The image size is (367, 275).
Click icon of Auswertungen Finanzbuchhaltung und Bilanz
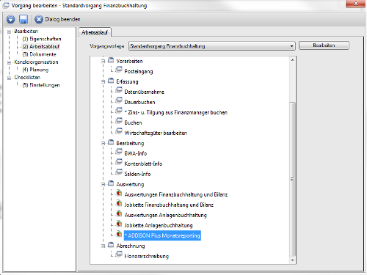[119, 194]
